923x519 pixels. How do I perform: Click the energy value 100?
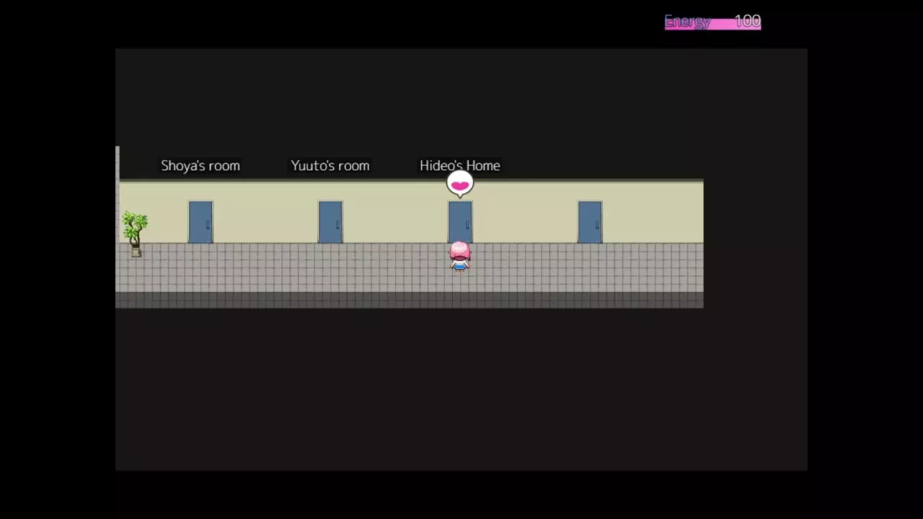pos(747,22)
